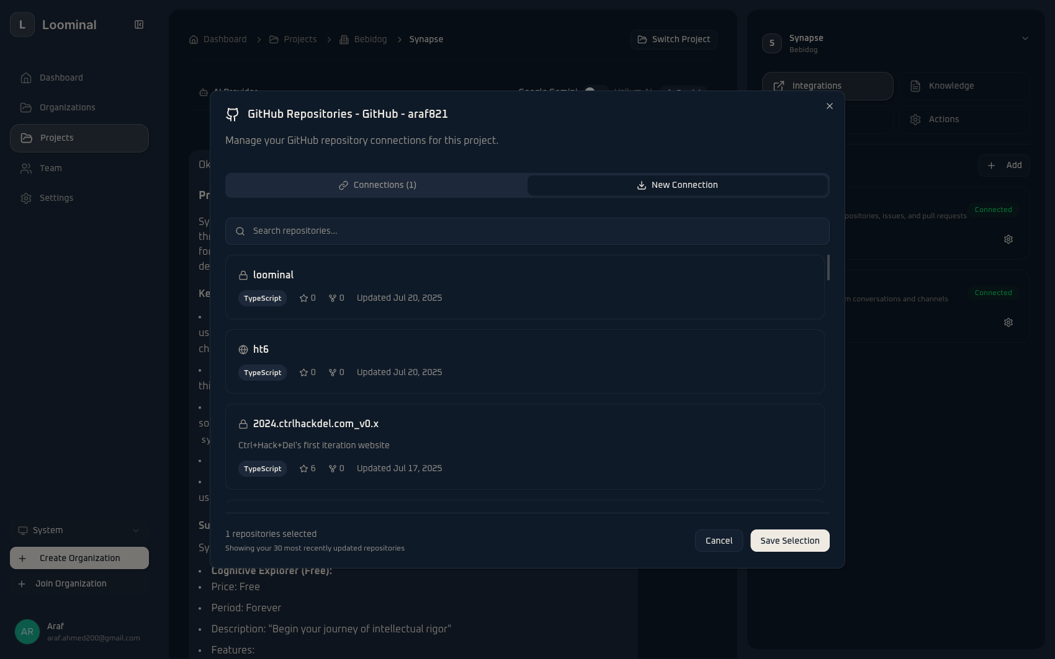1055x659 pixels.
Task: Switch to the New Connection tab
Action: (677, 185)
